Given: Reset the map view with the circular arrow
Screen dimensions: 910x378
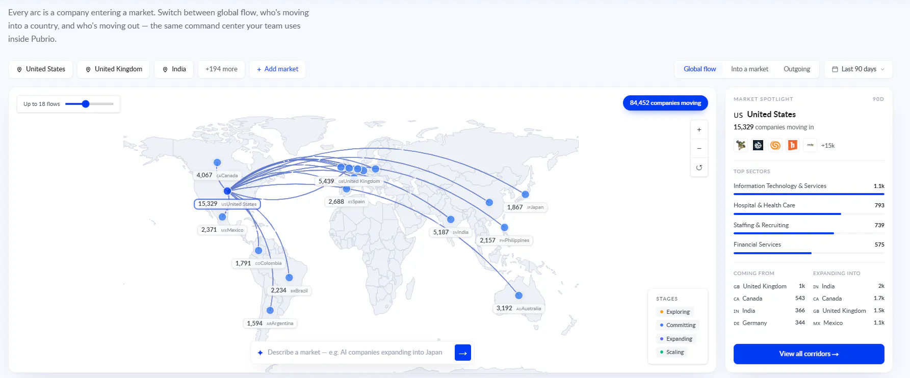Looking at the screenshot, I should click(699, 168).
